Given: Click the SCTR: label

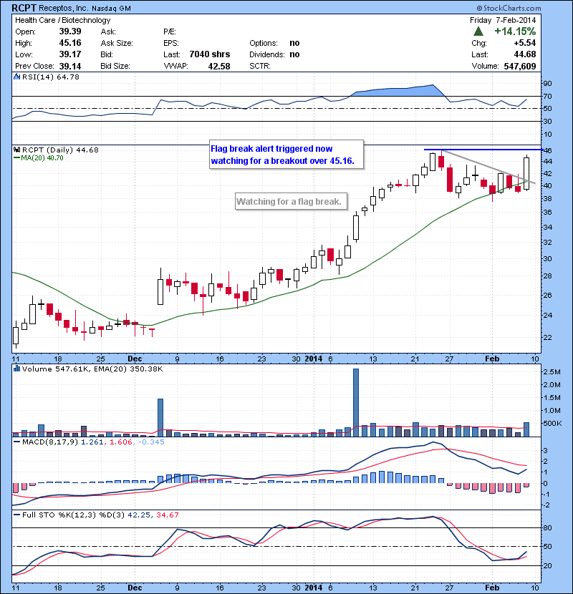Looking at the screenshot, I should coord(260,67).
